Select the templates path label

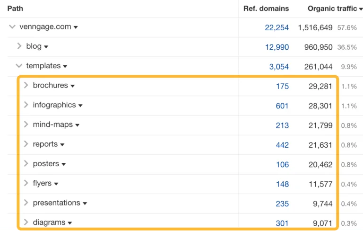click(x=43, y=66)
